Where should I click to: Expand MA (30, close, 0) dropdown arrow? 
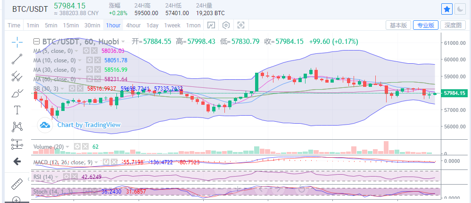80,70
